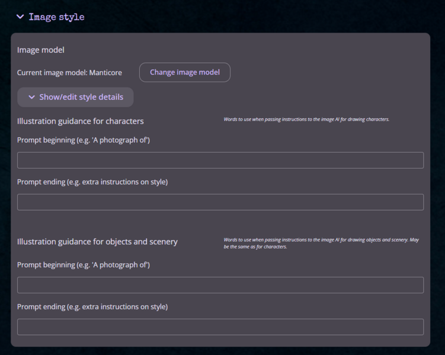Focus the objects and scenery Prompt beginning field
The height and width of the screenshot is (355, 445).
pyautogui.click(x=220, y=285)
